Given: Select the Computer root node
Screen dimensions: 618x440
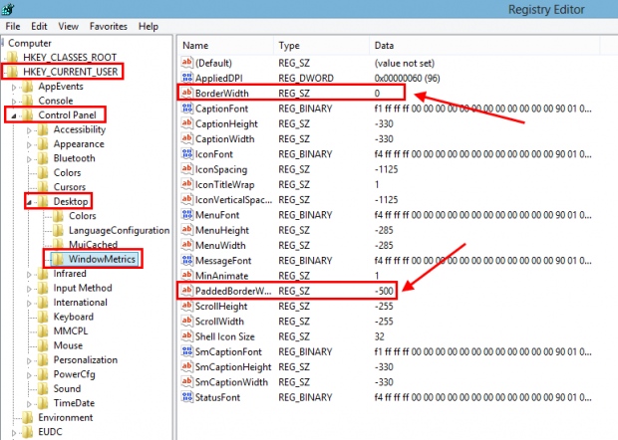Looking at the screenshot, I should coord(30,43).
